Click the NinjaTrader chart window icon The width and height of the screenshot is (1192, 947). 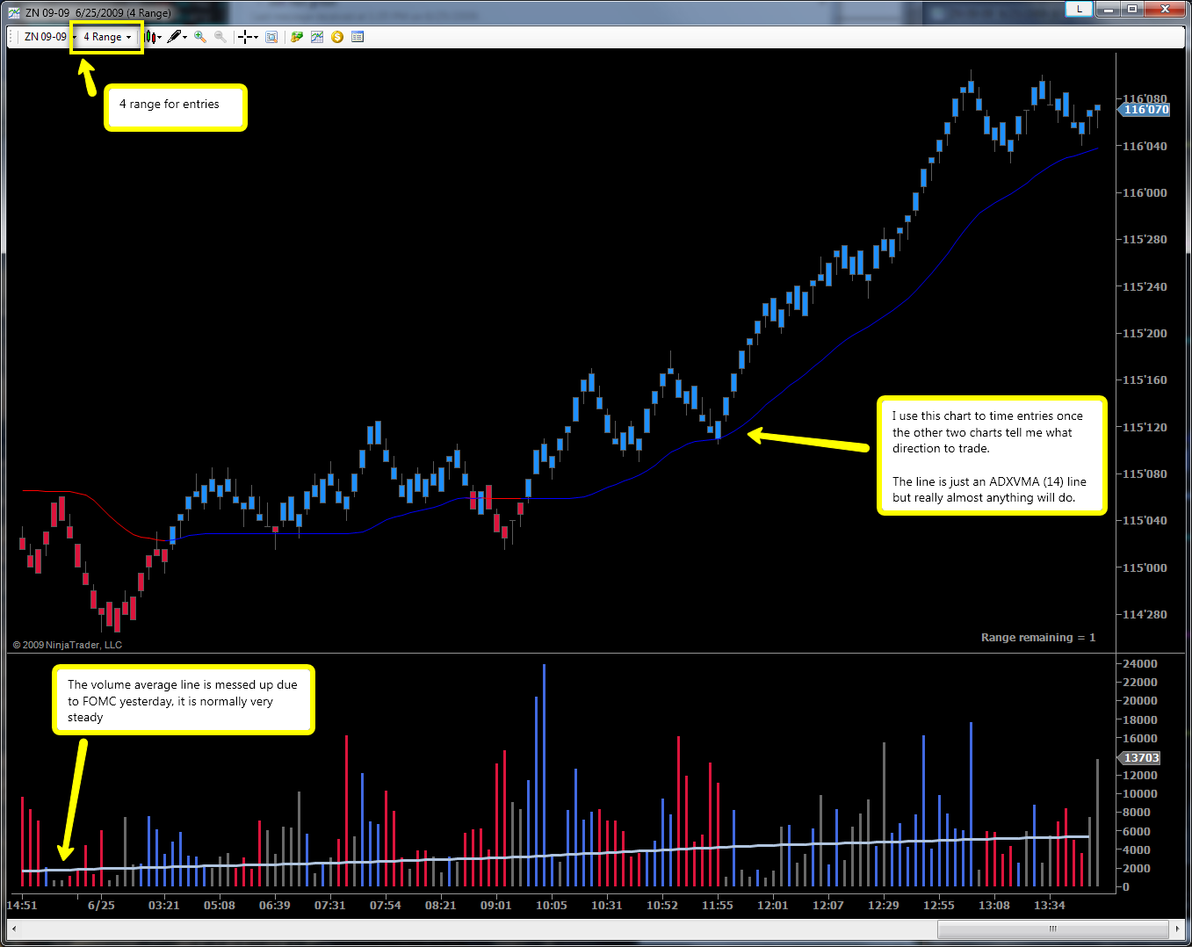pyautogui.click(x=14, y=12)
